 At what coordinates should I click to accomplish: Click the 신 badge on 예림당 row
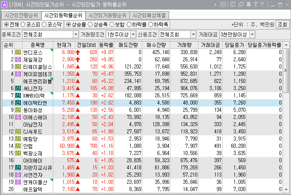coord(18,139)
